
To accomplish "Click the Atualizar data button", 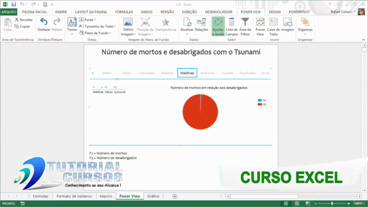I will (187, 26).
